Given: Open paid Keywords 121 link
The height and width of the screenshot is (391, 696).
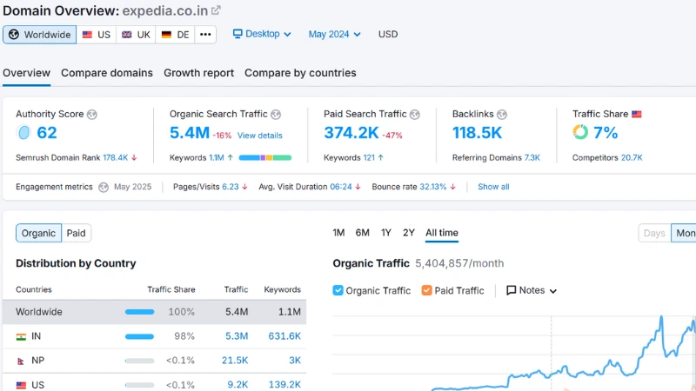Looking at the screenshot, I should (x=369, y=158).
